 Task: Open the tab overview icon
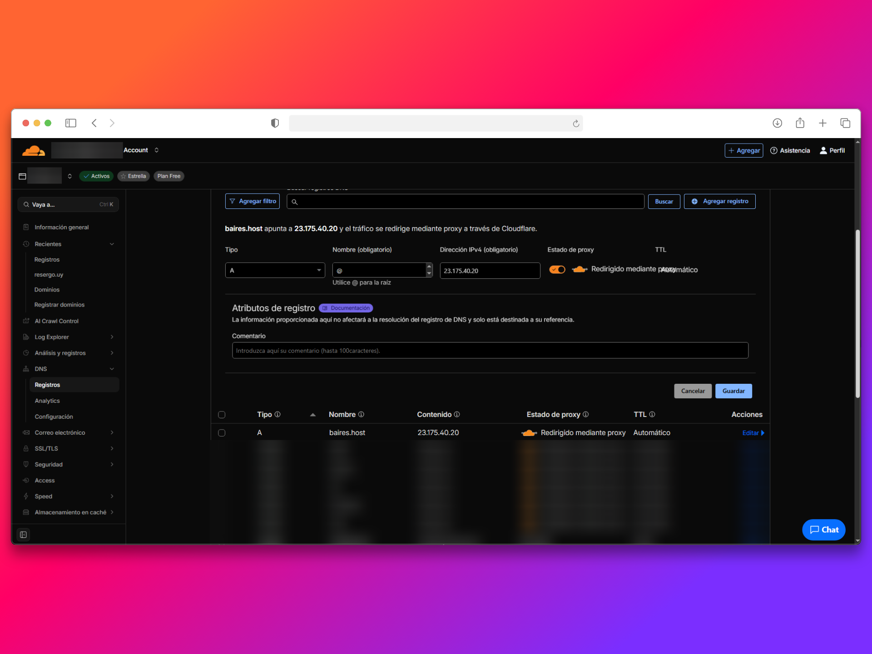click(x=845, y=123)
